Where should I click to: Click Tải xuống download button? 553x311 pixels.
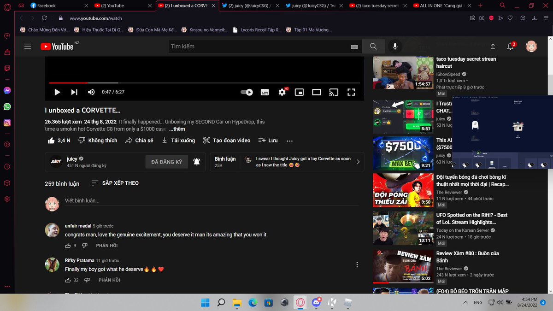pyautogui.click(x=178, y=141)
